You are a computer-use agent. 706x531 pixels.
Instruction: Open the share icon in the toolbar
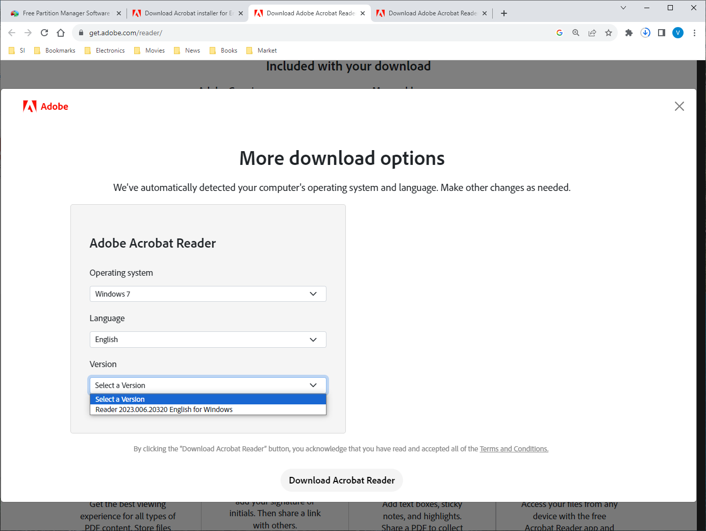(592, 32)
